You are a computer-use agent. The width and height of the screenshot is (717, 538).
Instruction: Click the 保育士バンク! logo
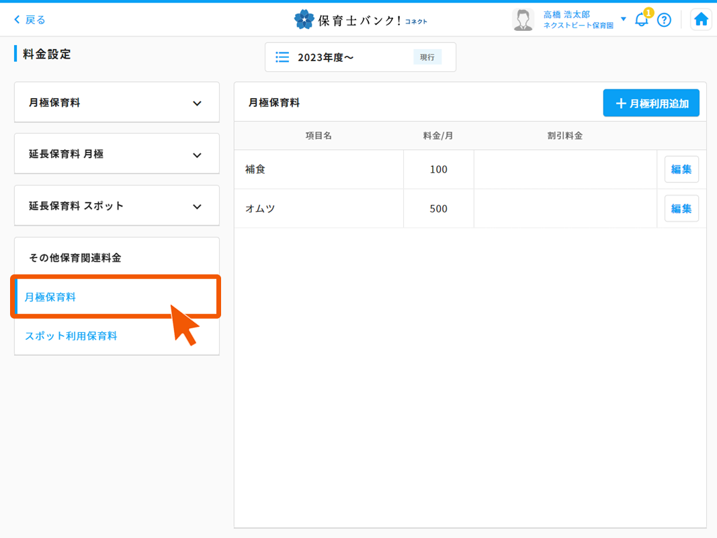(x=360, y=20)
